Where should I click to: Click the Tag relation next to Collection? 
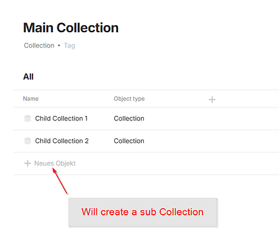[x=69, y=45]
